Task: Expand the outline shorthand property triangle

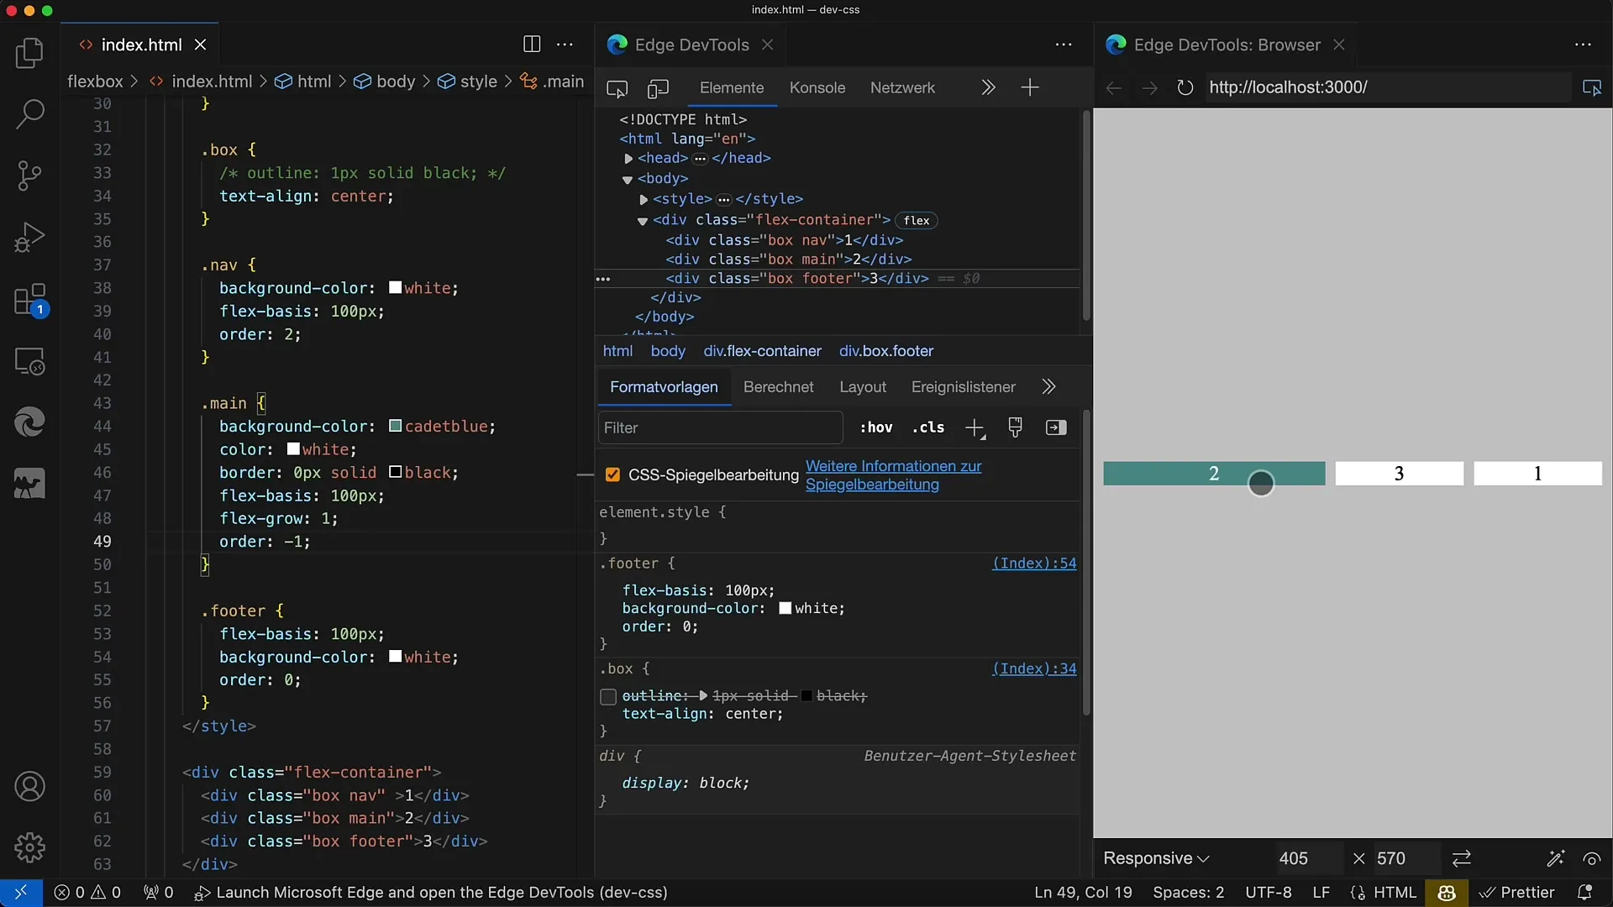Action: pyautogui.click(x=703, y=695)
